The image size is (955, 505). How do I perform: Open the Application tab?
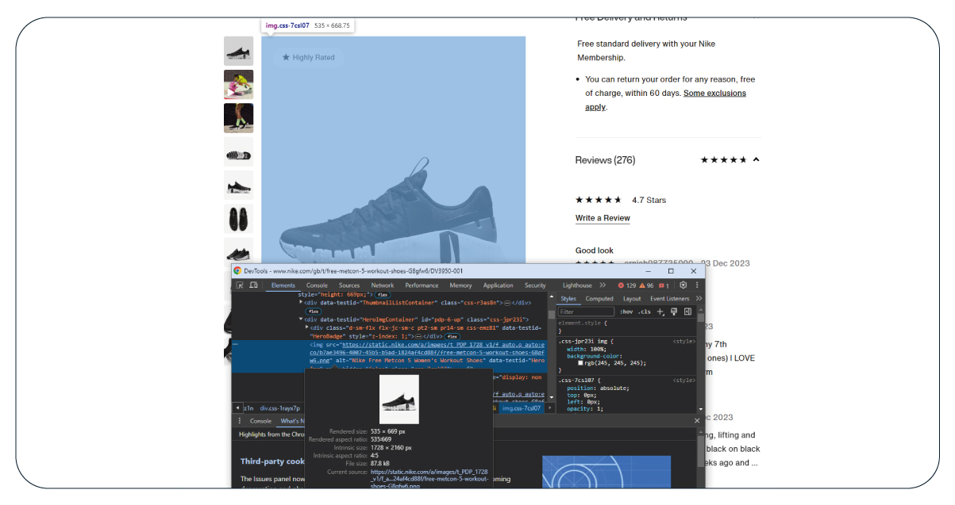[499, 285]
